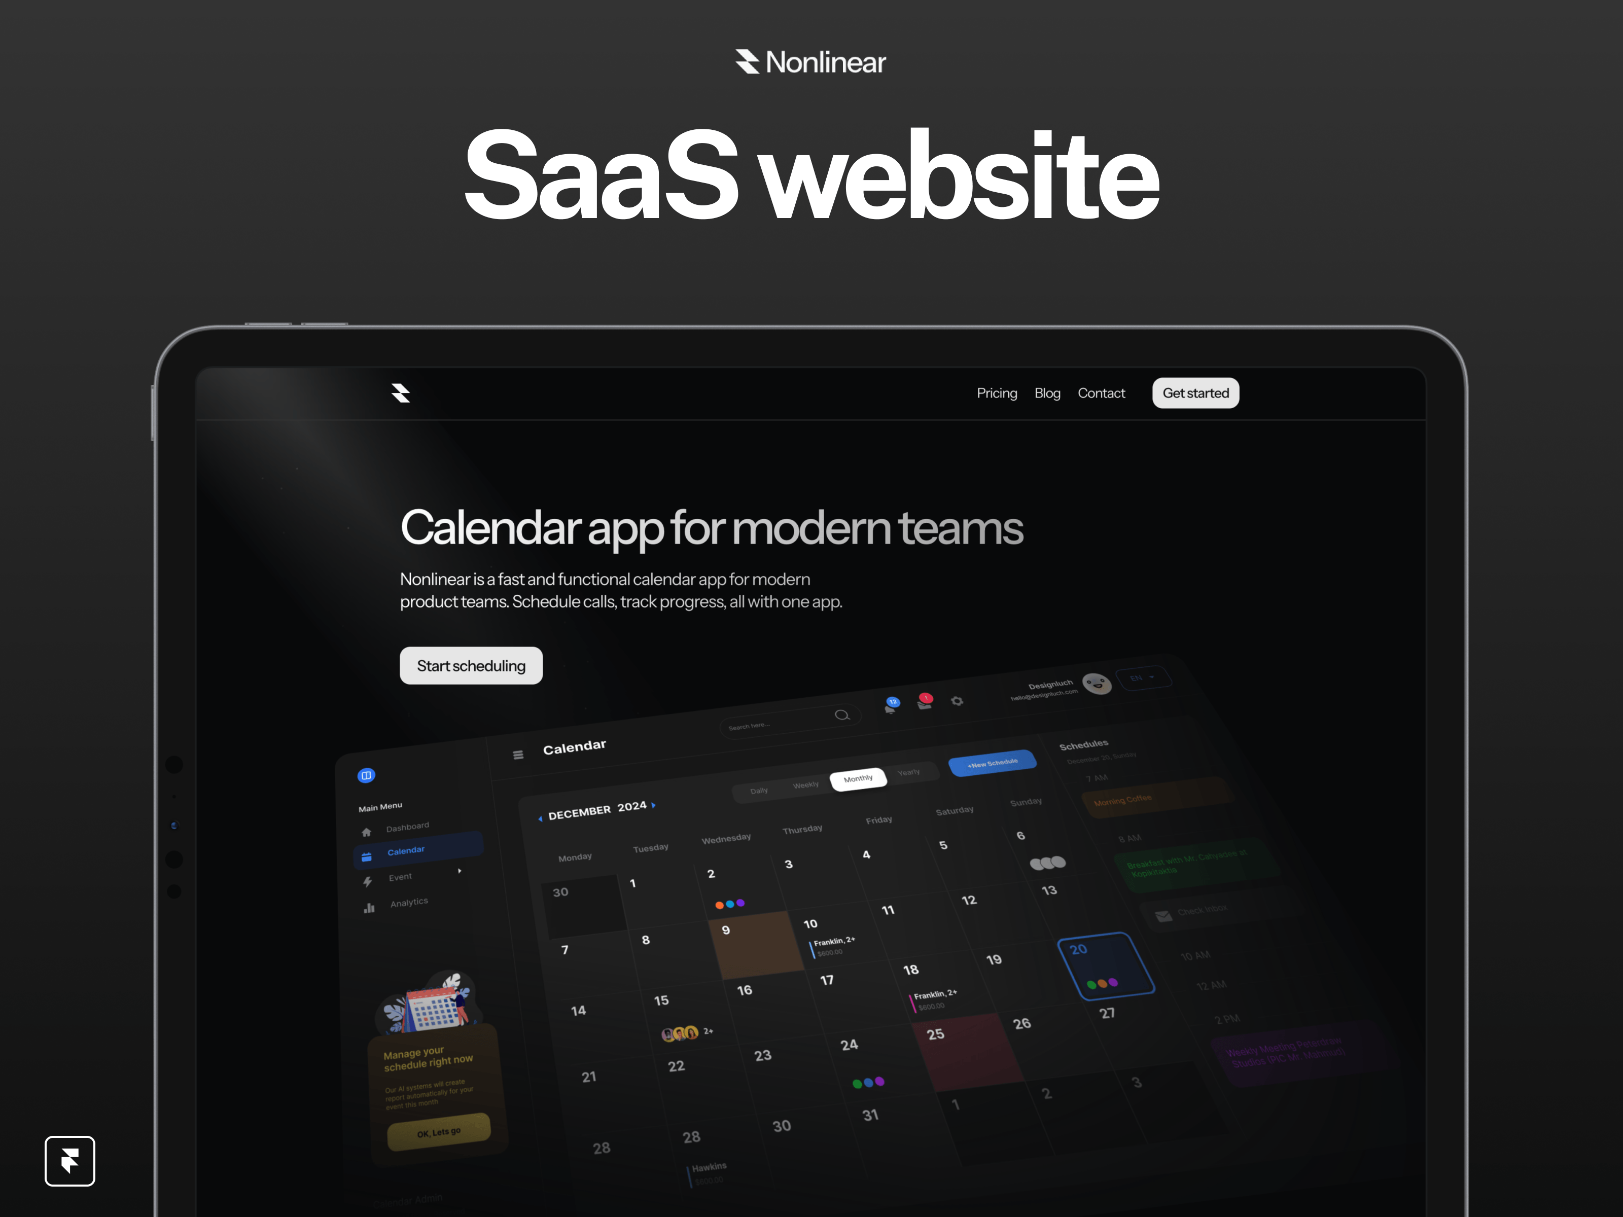Click the Contact navigation menu item
This screenshot has height=1217, width=1623.
pos(1100,393)
